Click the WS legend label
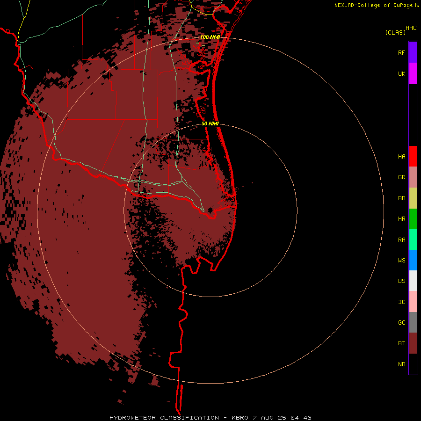Image resolution: width=421 pixels, height=421 pixels. coord(401,261)
